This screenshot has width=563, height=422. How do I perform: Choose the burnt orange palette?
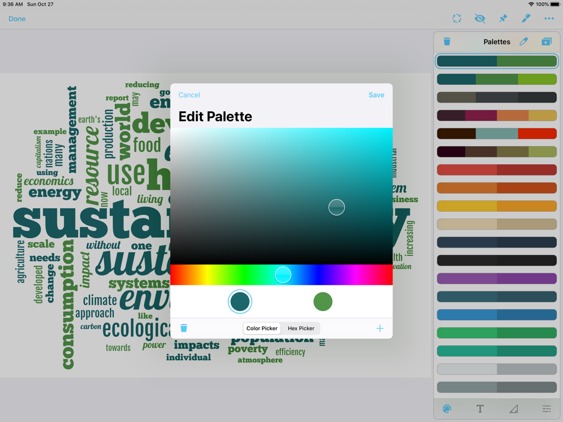(497, 188)
